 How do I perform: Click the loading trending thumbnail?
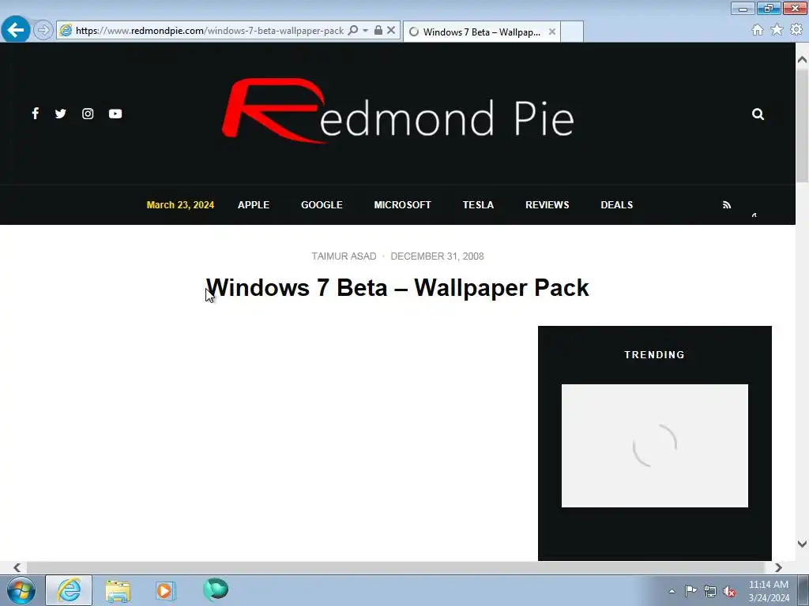[654, 446]
